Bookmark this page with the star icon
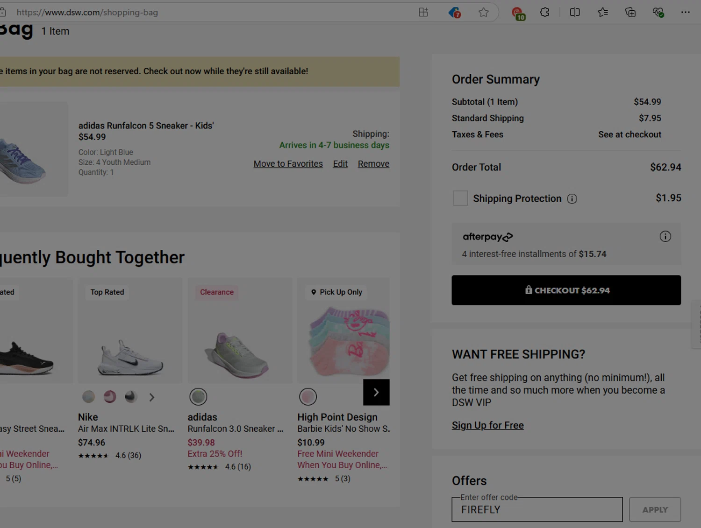This screenshot has height=528, width=701. [484, 13]
